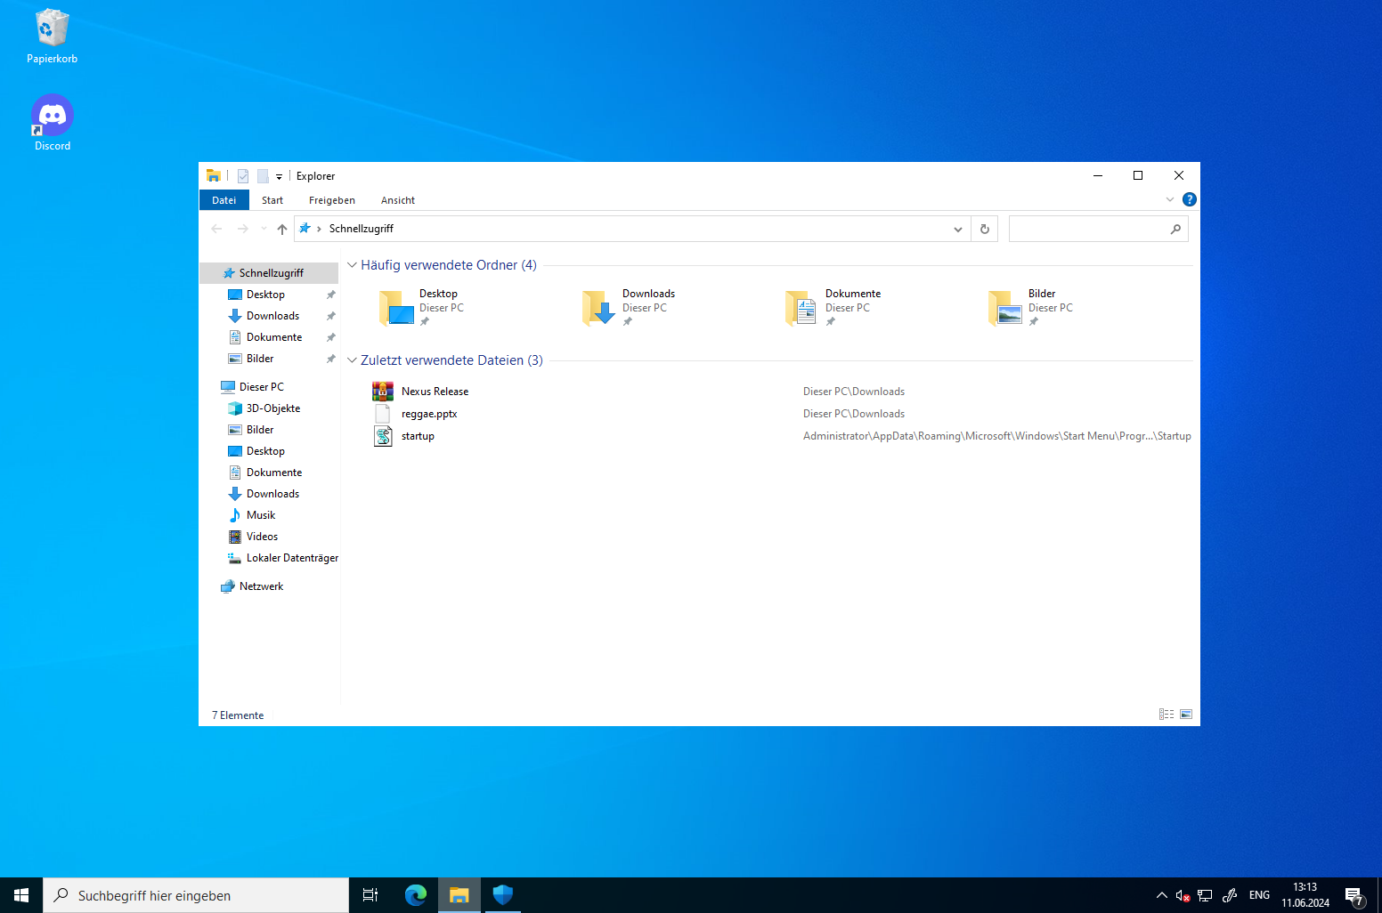The width and height of the screenshot is (1382, 913).
Task: Open the ENG language indicator
Action: pos(1259,895)
